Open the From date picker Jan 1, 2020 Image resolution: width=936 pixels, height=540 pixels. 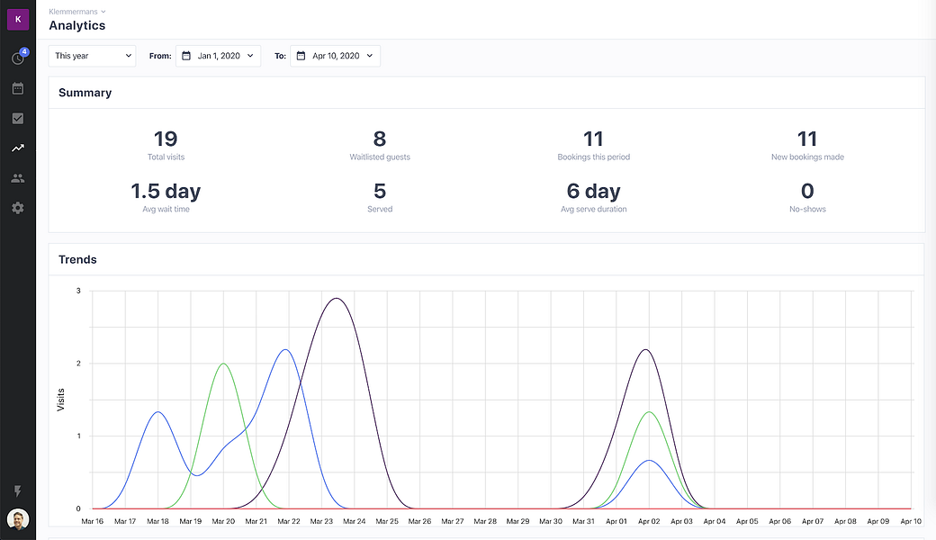pos(218,56)
